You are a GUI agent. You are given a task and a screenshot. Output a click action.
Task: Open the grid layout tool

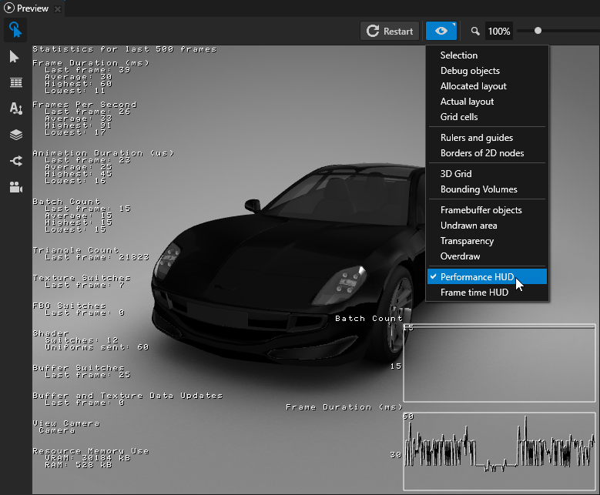click(15, 82)
